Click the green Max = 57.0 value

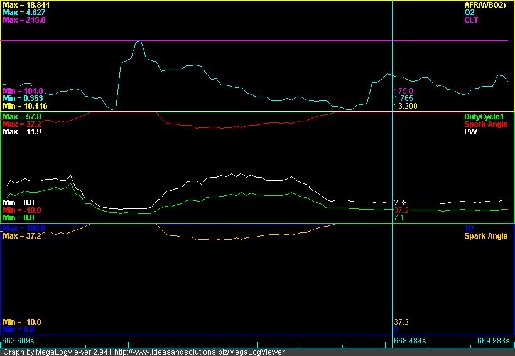click(x=22, y=117)
